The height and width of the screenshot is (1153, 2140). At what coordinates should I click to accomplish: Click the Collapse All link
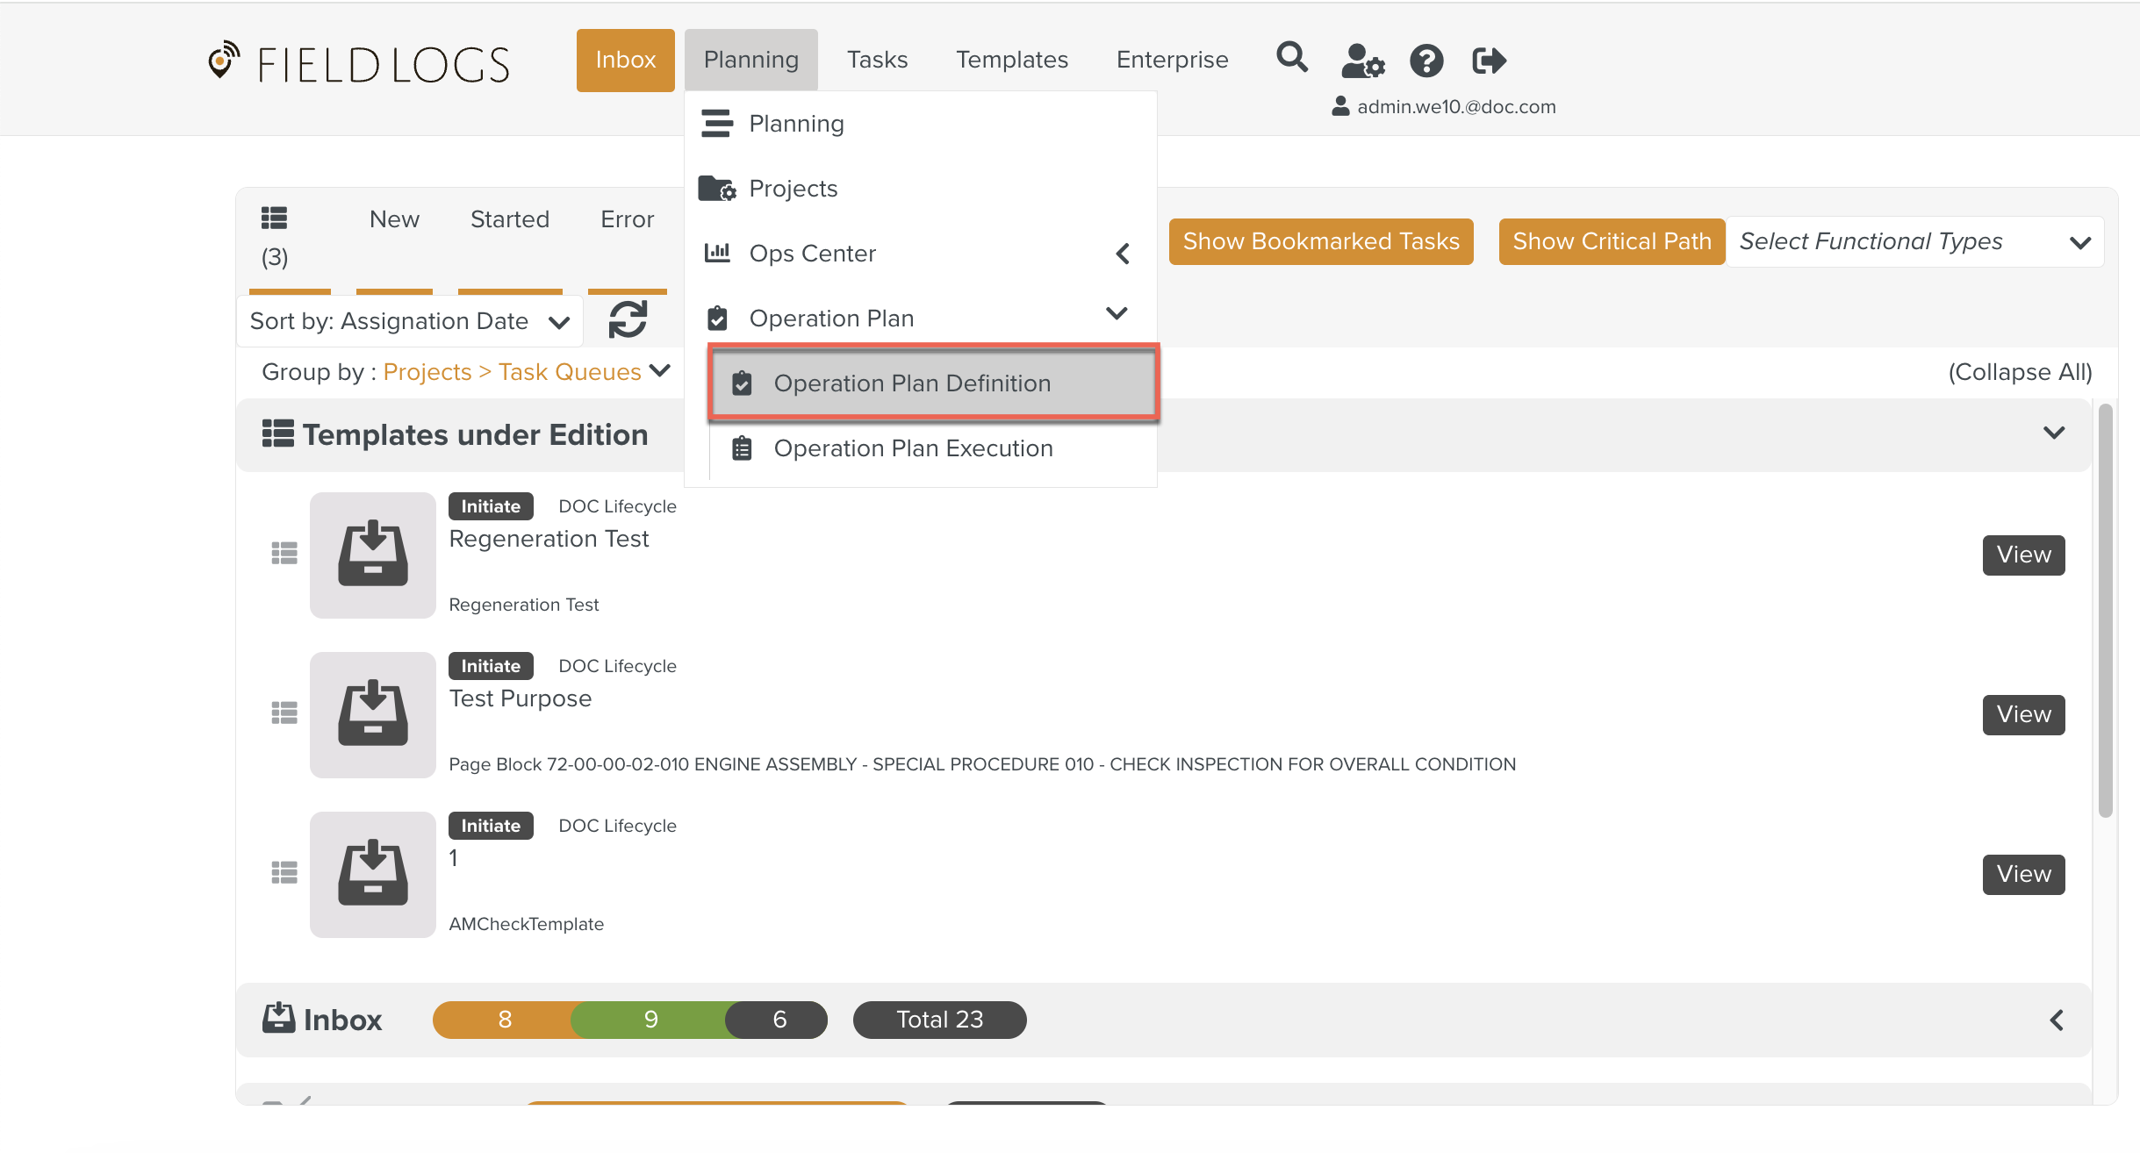point(2019,372)
